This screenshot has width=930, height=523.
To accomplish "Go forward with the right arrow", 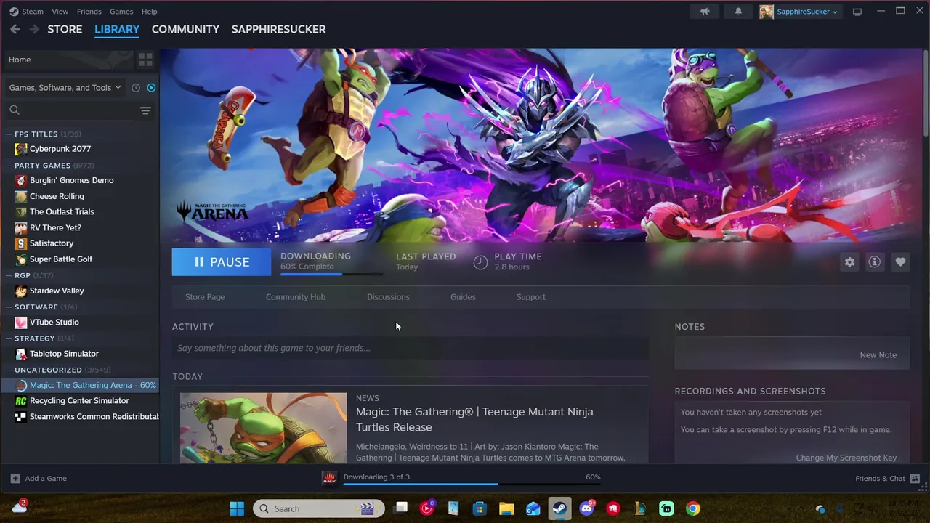I will 34,29.
